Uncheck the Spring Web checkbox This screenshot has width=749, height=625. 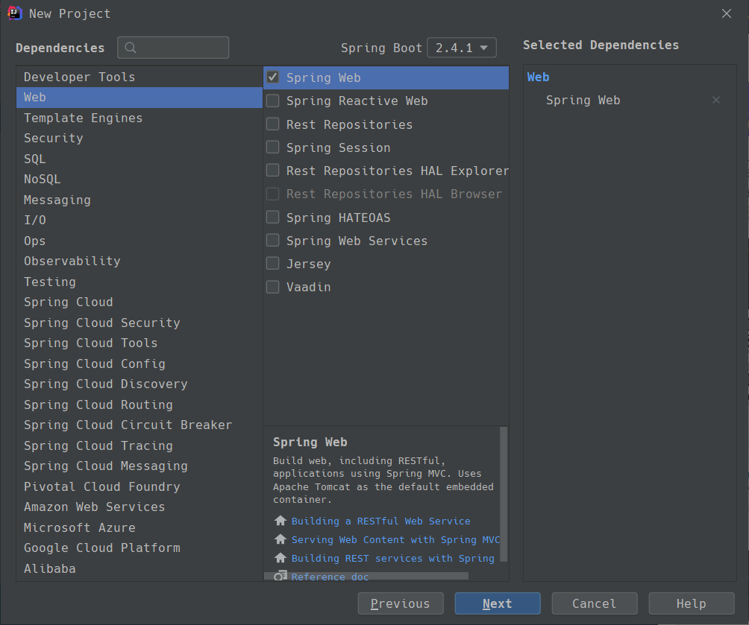(x=273, y=77)
